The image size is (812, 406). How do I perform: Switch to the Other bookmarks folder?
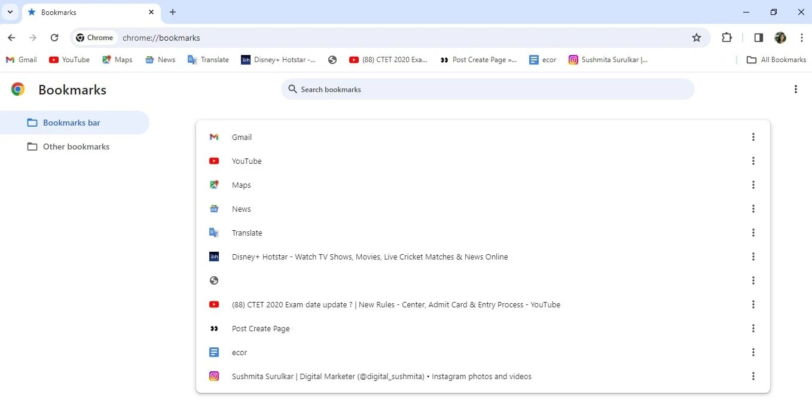tap(75, 146)
